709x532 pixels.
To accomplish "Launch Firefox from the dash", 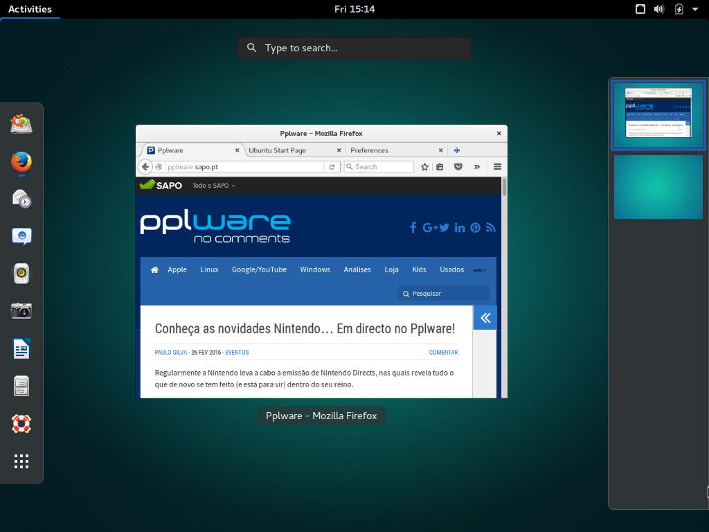I will pos(21,162).
